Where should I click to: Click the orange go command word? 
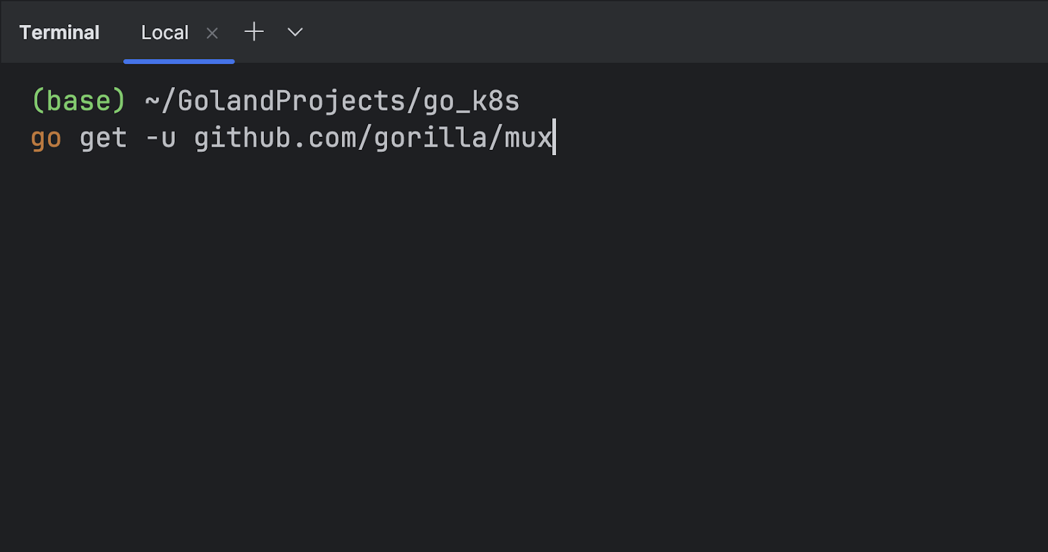(x=46, y=139)
